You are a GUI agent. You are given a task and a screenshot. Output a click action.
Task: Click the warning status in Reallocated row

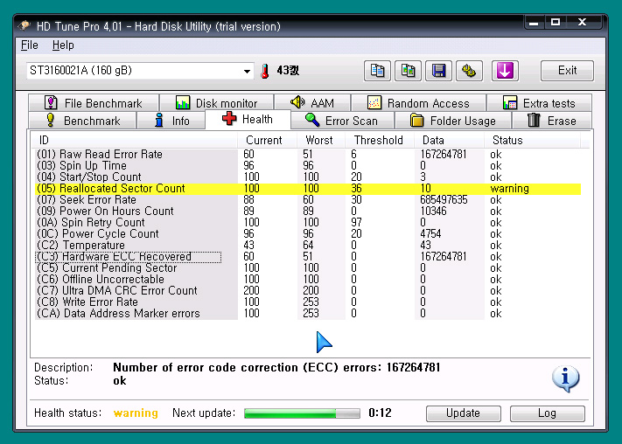click(510, 189)
